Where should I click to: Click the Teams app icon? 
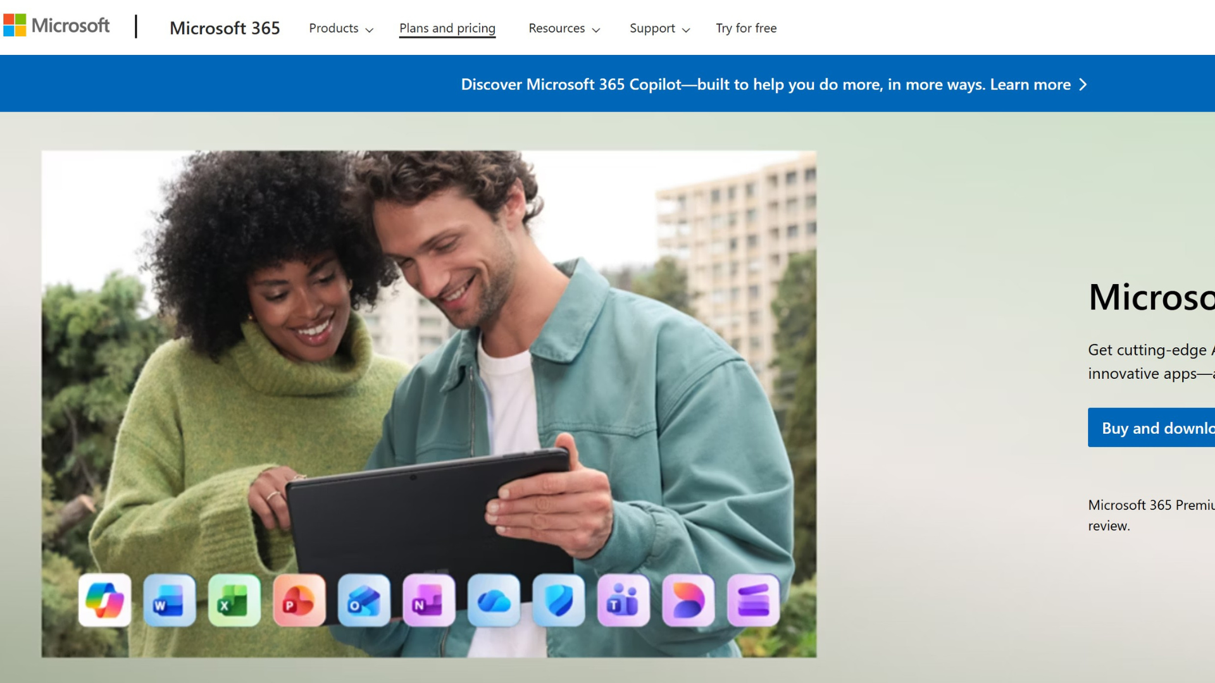tap(623, 600)
